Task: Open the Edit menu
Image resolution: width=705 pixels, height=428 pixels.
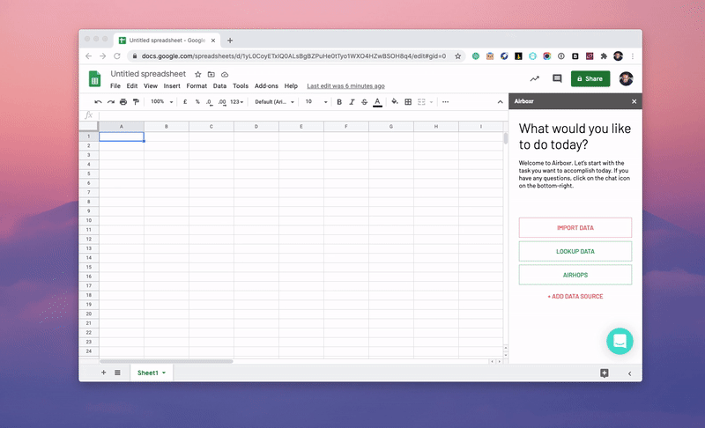Action: pyautogui.click(x=131, y=85)
